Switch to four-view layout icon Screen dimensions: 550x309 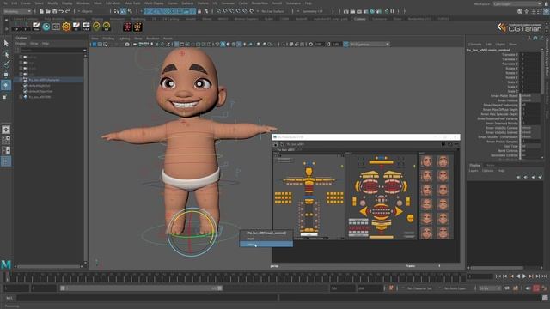tap(6, 140)
